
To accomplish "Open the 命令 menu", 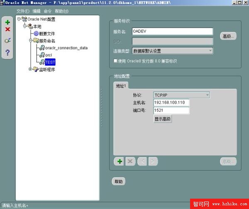I will point(48,11).
